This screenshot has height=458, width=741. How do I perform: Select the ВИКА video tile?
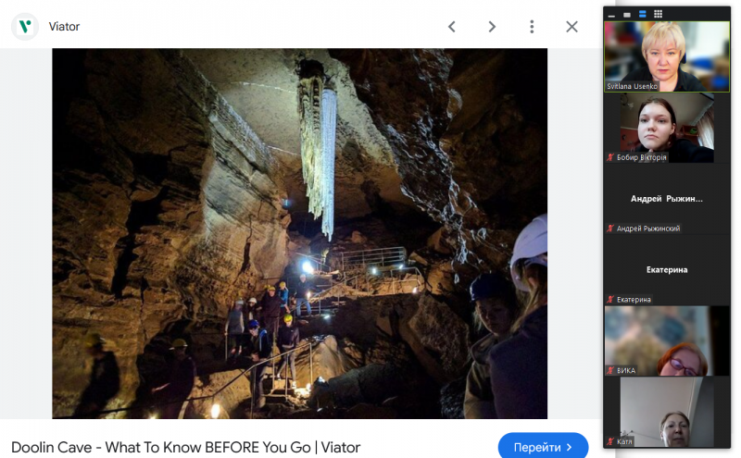click(x=667, y=340)
